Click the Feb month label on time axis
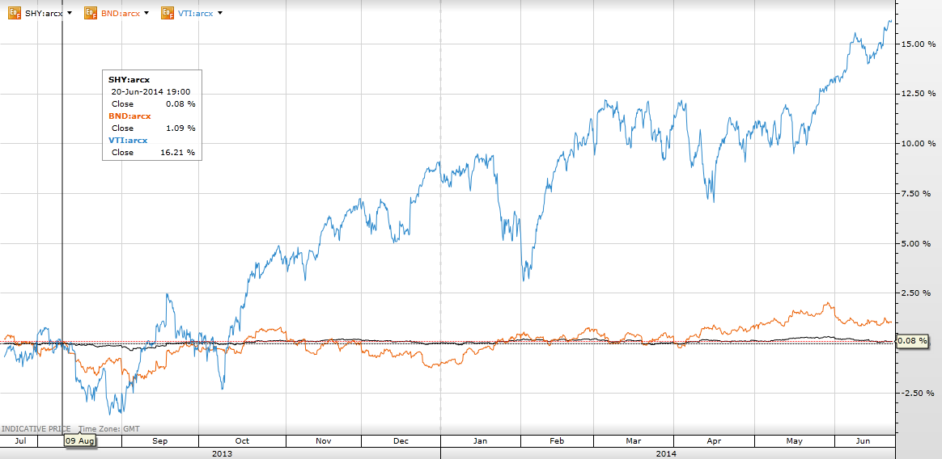942x459 pixels. click(557, 441)
